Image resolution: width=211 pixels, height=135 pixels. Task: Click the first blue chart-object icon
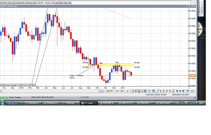coord(177,91)
